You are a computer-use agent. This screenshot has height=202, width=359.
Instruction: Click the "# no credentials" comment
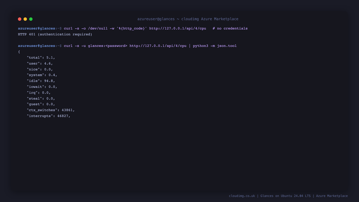click(x=230, y=28)
